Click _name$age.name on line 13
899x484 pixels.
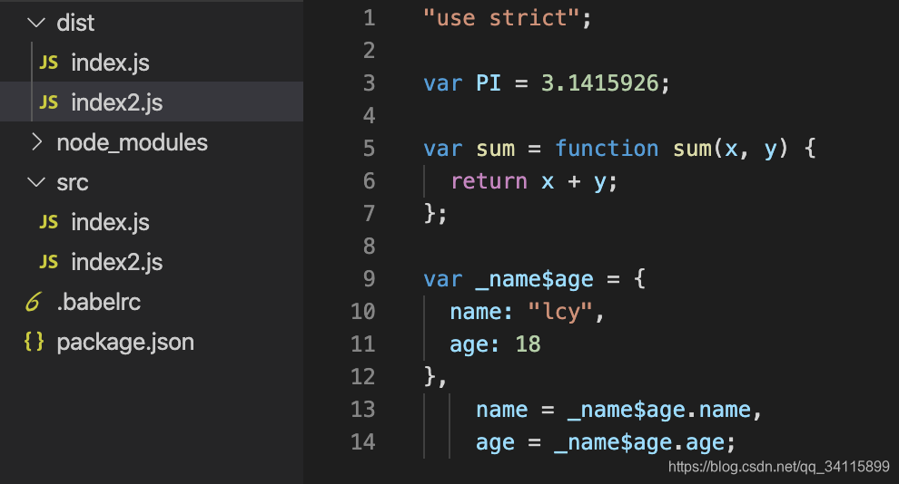659,410
